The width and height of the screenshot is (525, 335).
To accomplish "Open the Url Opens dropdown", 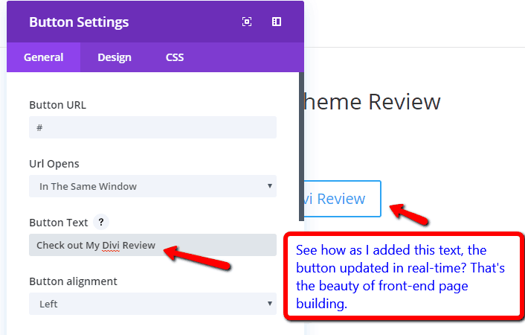I will click(x=152, y=186).
